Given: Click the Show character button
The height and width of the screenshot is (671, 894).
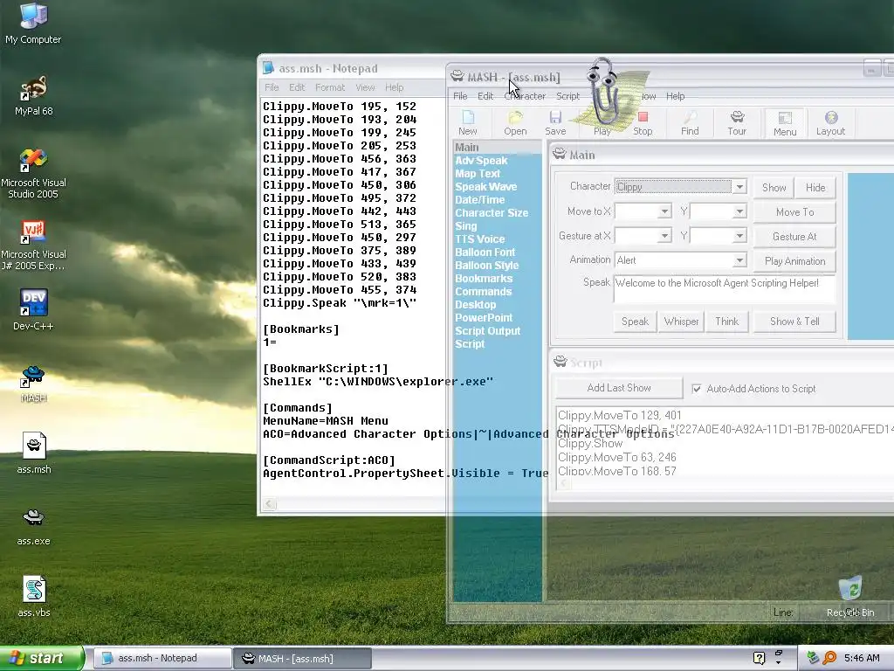Looking at the screenshot, I should tap(774, 188).
